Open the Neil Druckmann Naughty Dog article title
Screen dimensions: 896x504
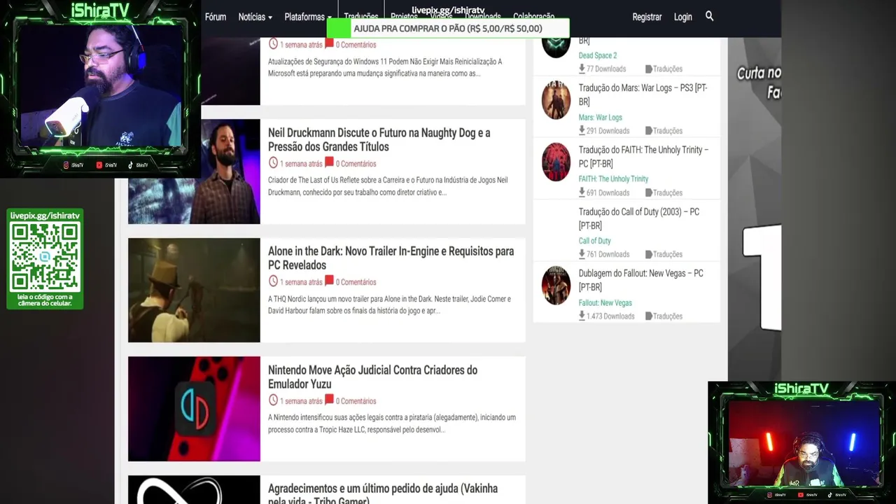click(379, 140)
